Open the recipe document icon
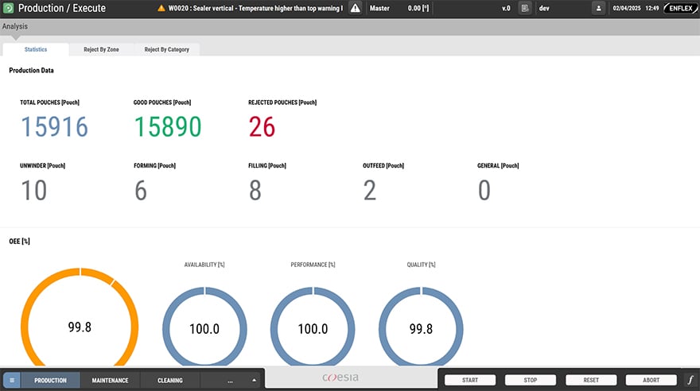Image resolution: width=700 pixels, height=391 pixels. click(x=525, y=8)
